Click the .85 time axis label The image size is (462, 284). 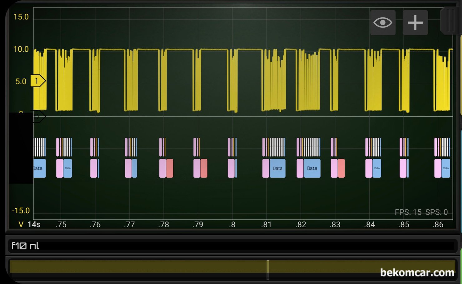coord(404,224)
